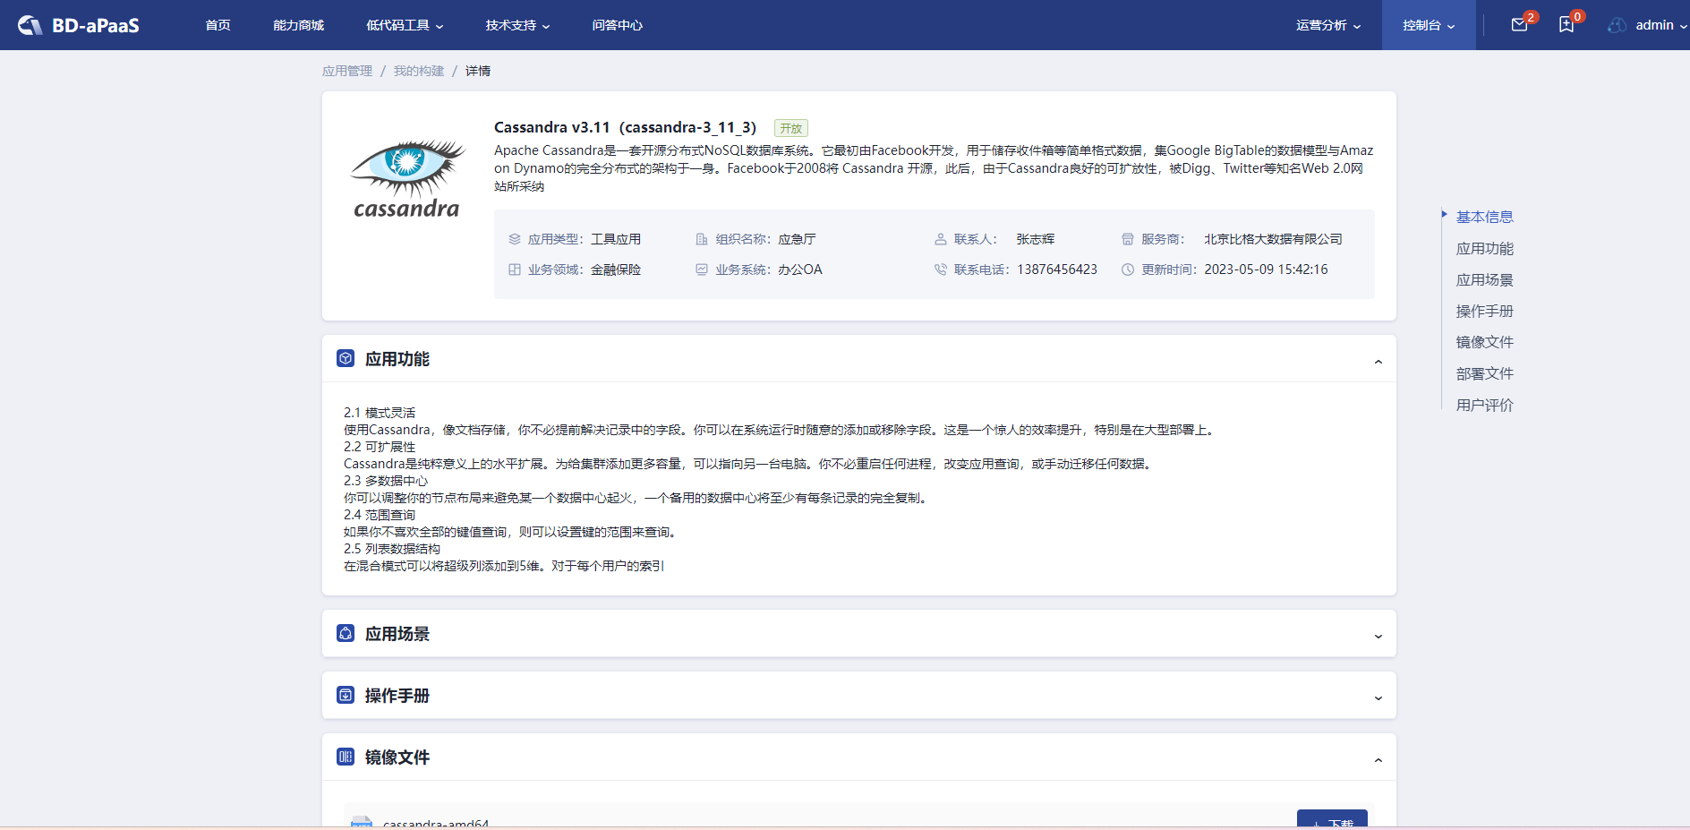The height and width of the screenshot is (830, 1690).
Task: Click the 详情 breadcrumb text
Action: point(478,71)
